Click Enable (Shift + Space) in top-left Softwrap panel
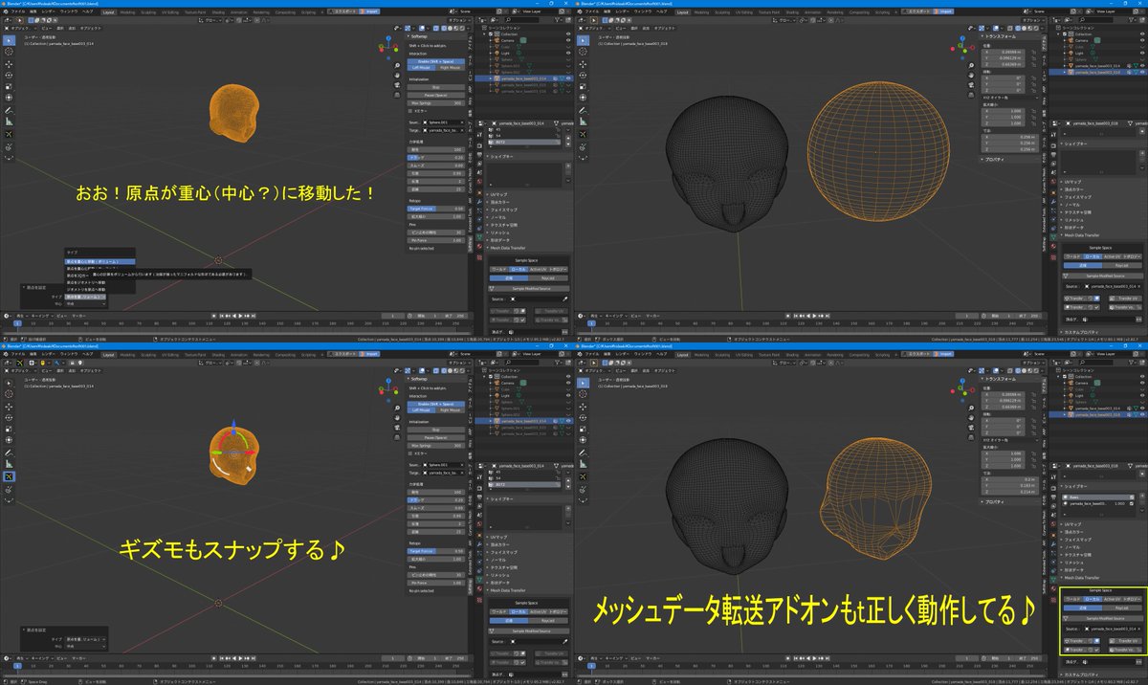The image size is (1148, 685). point(436,61)
